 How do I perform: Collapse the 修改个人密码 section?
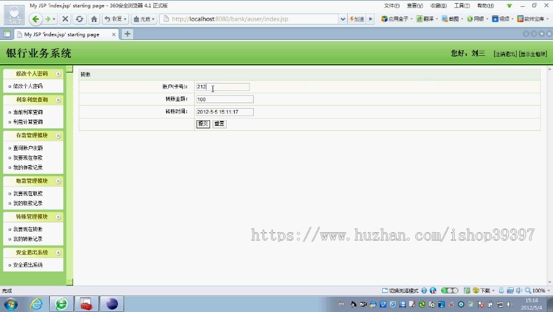(58, 74)
